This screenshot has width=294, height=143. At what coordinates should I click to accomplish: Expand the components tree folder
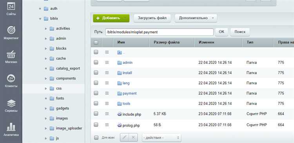point(46,78)
